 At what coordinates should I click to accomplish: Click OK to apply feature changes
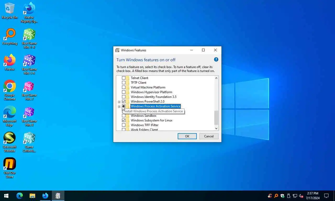click(x=187, y=136)
